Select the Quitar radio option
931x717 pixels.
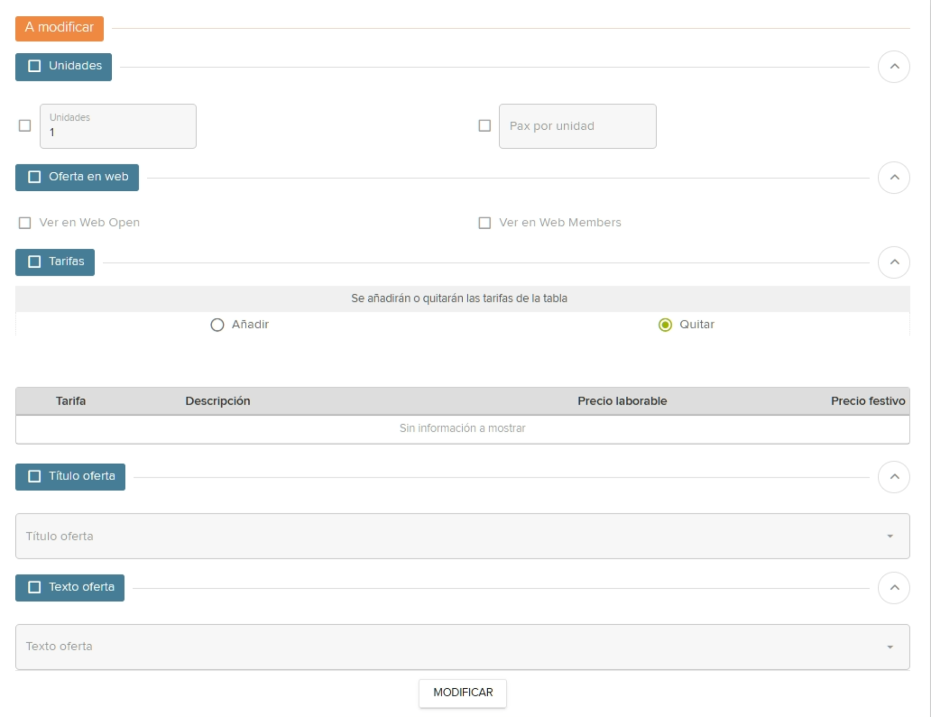point(665,325)
